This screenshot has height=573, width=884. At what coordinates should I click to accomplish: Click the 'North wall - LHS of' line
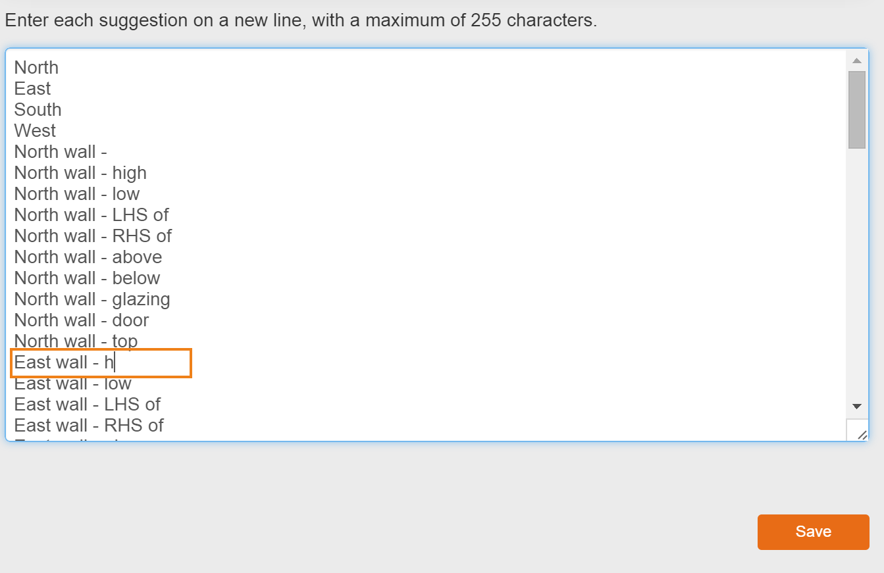pyautogui.click(x=91, y=215)
